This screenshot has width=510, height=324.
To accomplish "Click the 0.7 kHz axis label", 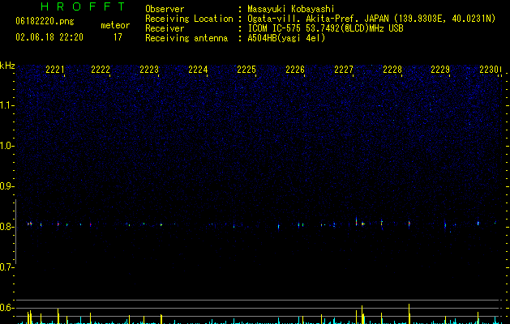I will 6,267.
